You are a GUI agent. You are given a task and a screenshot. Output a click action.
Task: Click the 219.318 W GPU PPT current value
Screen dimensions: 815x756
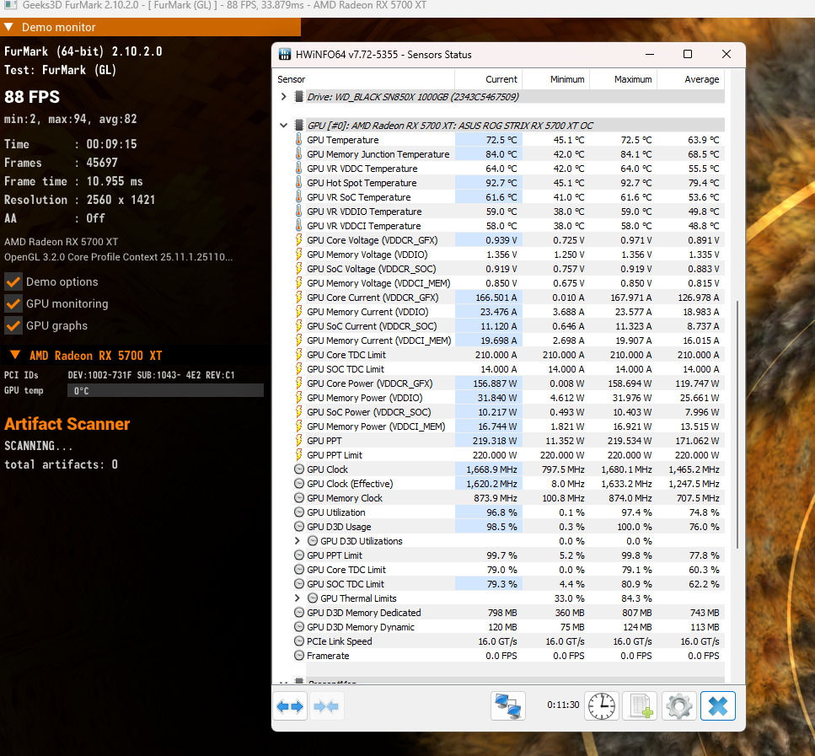pyautogui.click(x=494, y=441)
